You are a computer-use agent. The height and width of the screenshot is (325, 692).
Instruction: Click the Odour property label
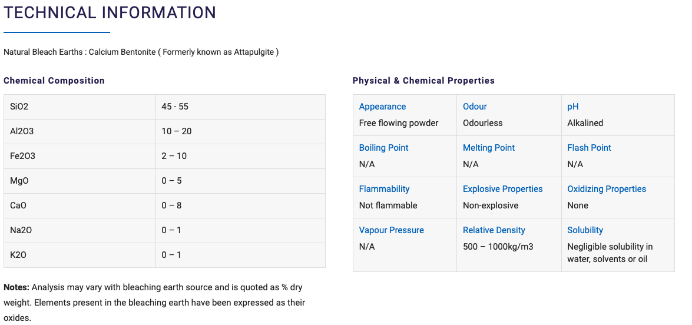(x=475, y=107)
